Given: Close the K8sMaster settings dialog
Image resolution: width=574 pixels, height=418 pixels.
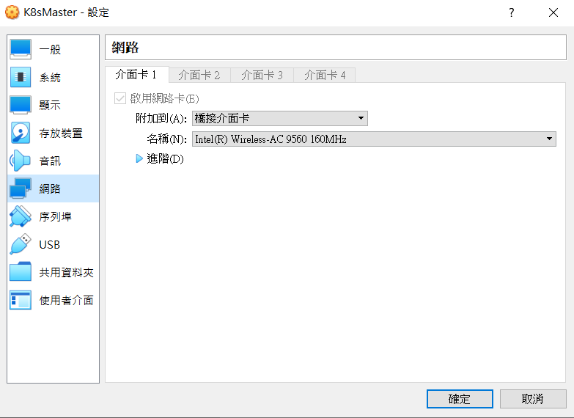Looking at the screenshot, I should [553, 12].
